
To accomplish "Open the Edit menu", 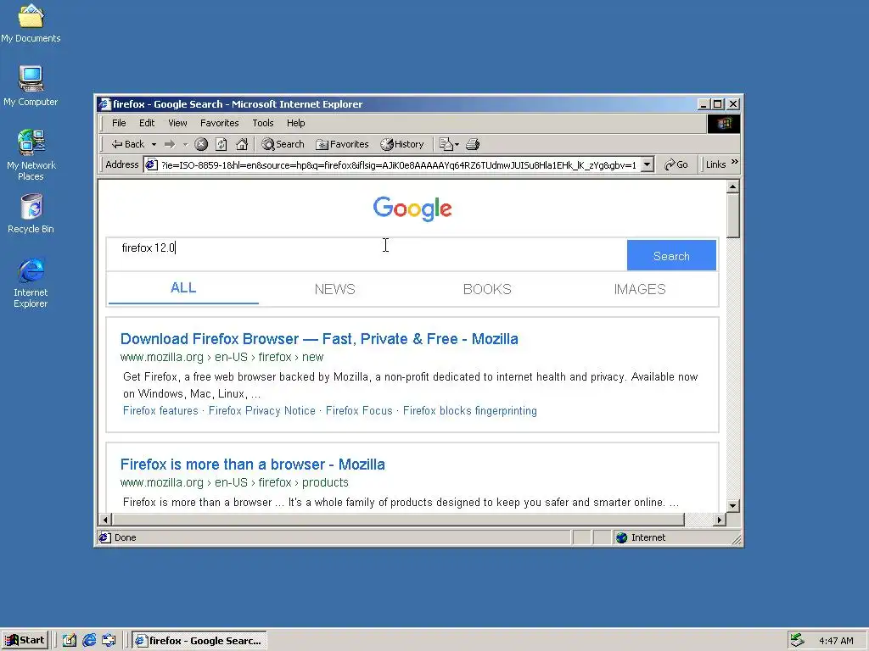I will pos(147,123).
